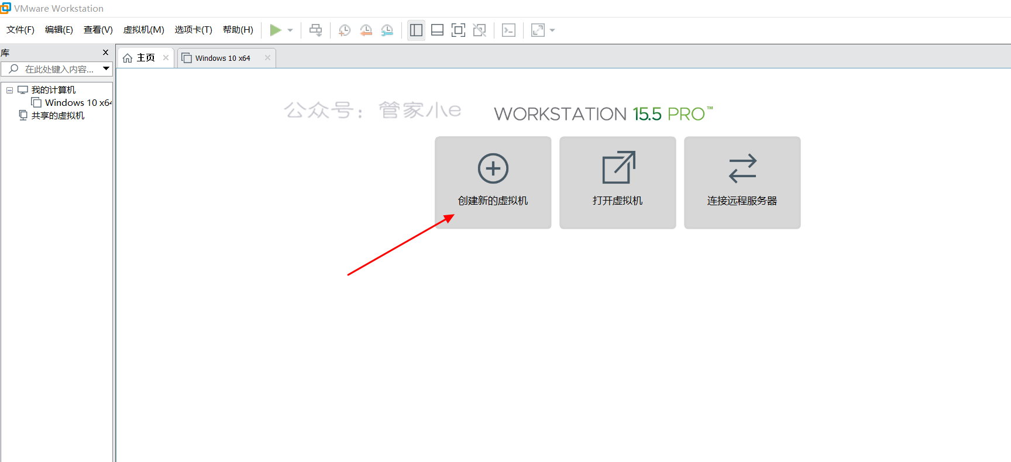This screenshot has width=1011, height=462.
Task: Click the 打开虚拟机 button
Action: [618, 182]
